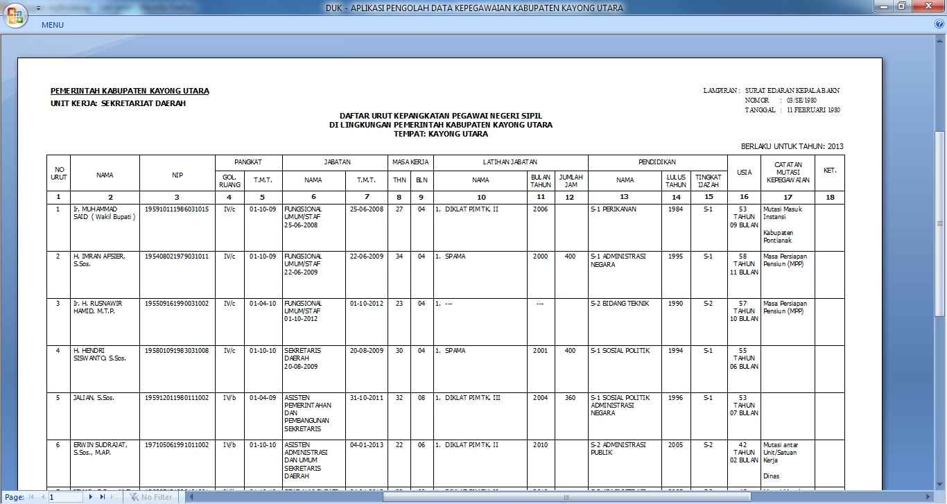Select the MENU tab above the report
The image size is (947, 504).
52,24
